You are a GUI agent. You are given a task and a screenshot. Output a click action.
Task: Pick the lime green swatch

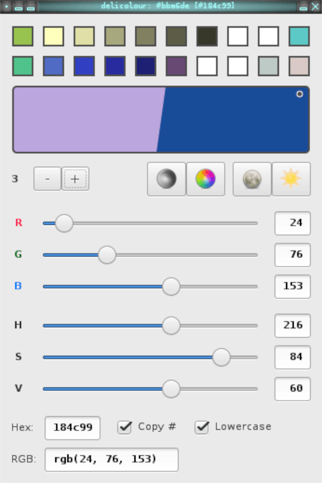pyautogui.click(x=23, y=36)
